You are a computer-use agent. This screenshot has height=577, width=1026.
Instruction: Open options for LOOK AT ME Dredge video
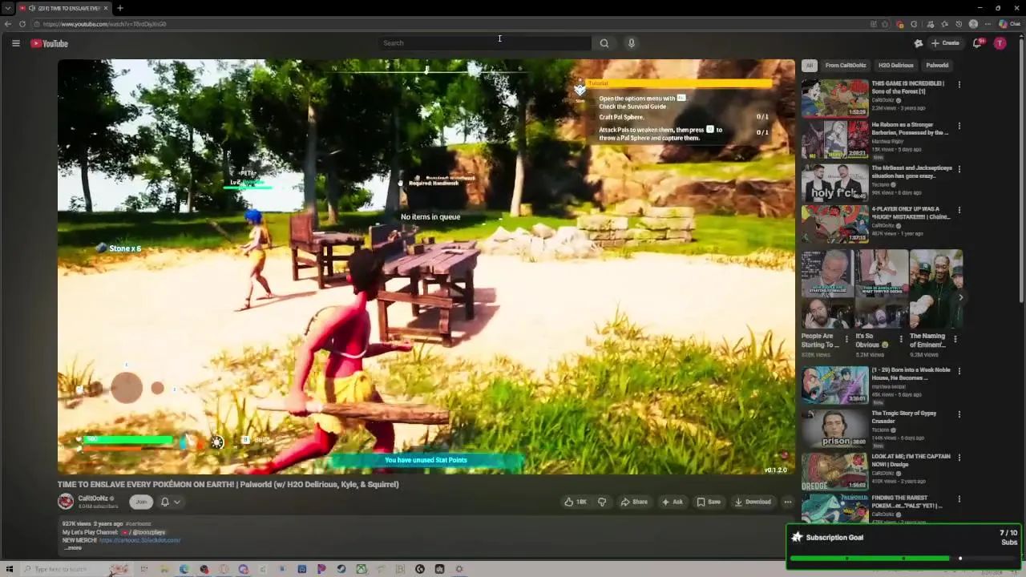[x=959, y=458]
